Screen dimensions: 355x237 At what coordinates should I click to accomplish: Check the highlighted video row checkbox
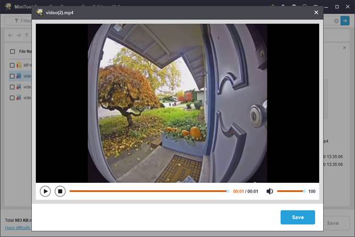[12, 76]
